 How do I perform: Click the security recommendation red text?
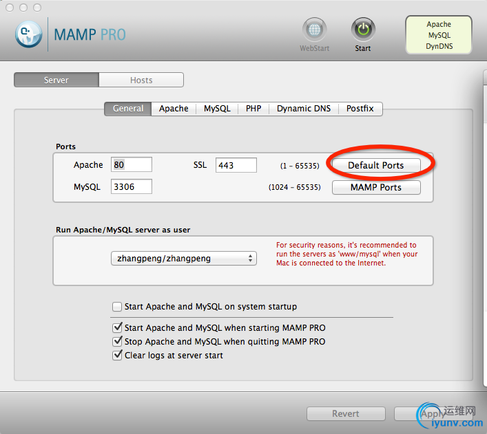point(346,254)
